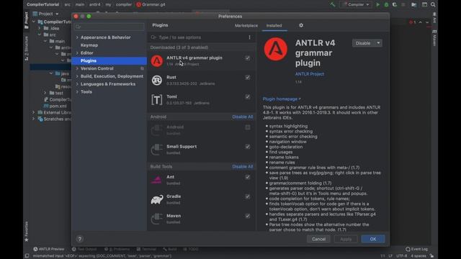Toggle the Toml plugin checkbox
The width and height of the screenshot is (461, 259).
pos(248,96)
